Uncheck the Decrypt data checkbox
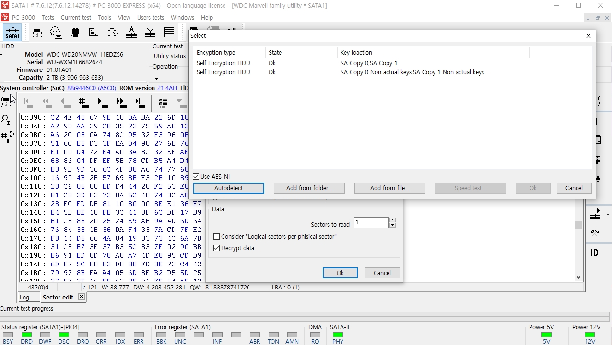This screenshot has width=612, height=345. tap(217, 248)
